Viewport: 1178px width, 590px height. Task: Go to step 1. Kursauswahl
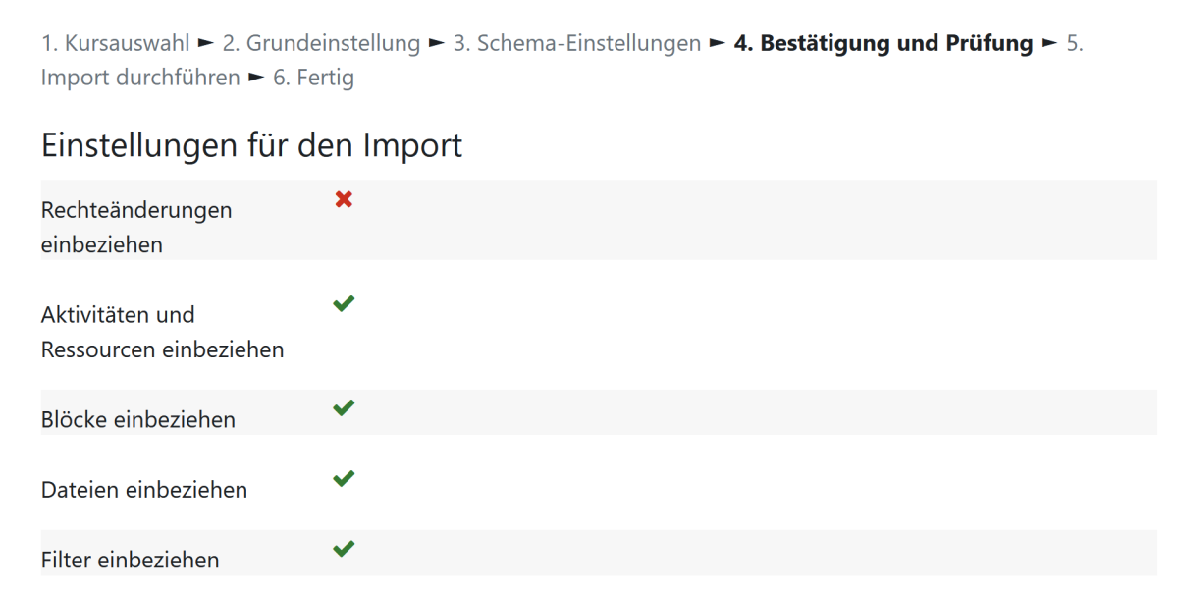[116, 43]
